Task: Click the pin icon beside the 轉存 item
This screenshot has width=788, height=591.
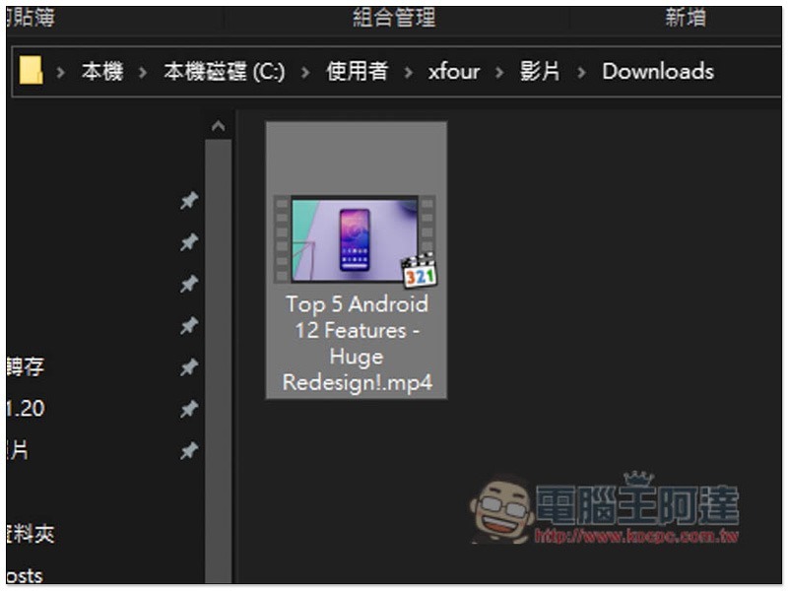Action: [189, 367]
